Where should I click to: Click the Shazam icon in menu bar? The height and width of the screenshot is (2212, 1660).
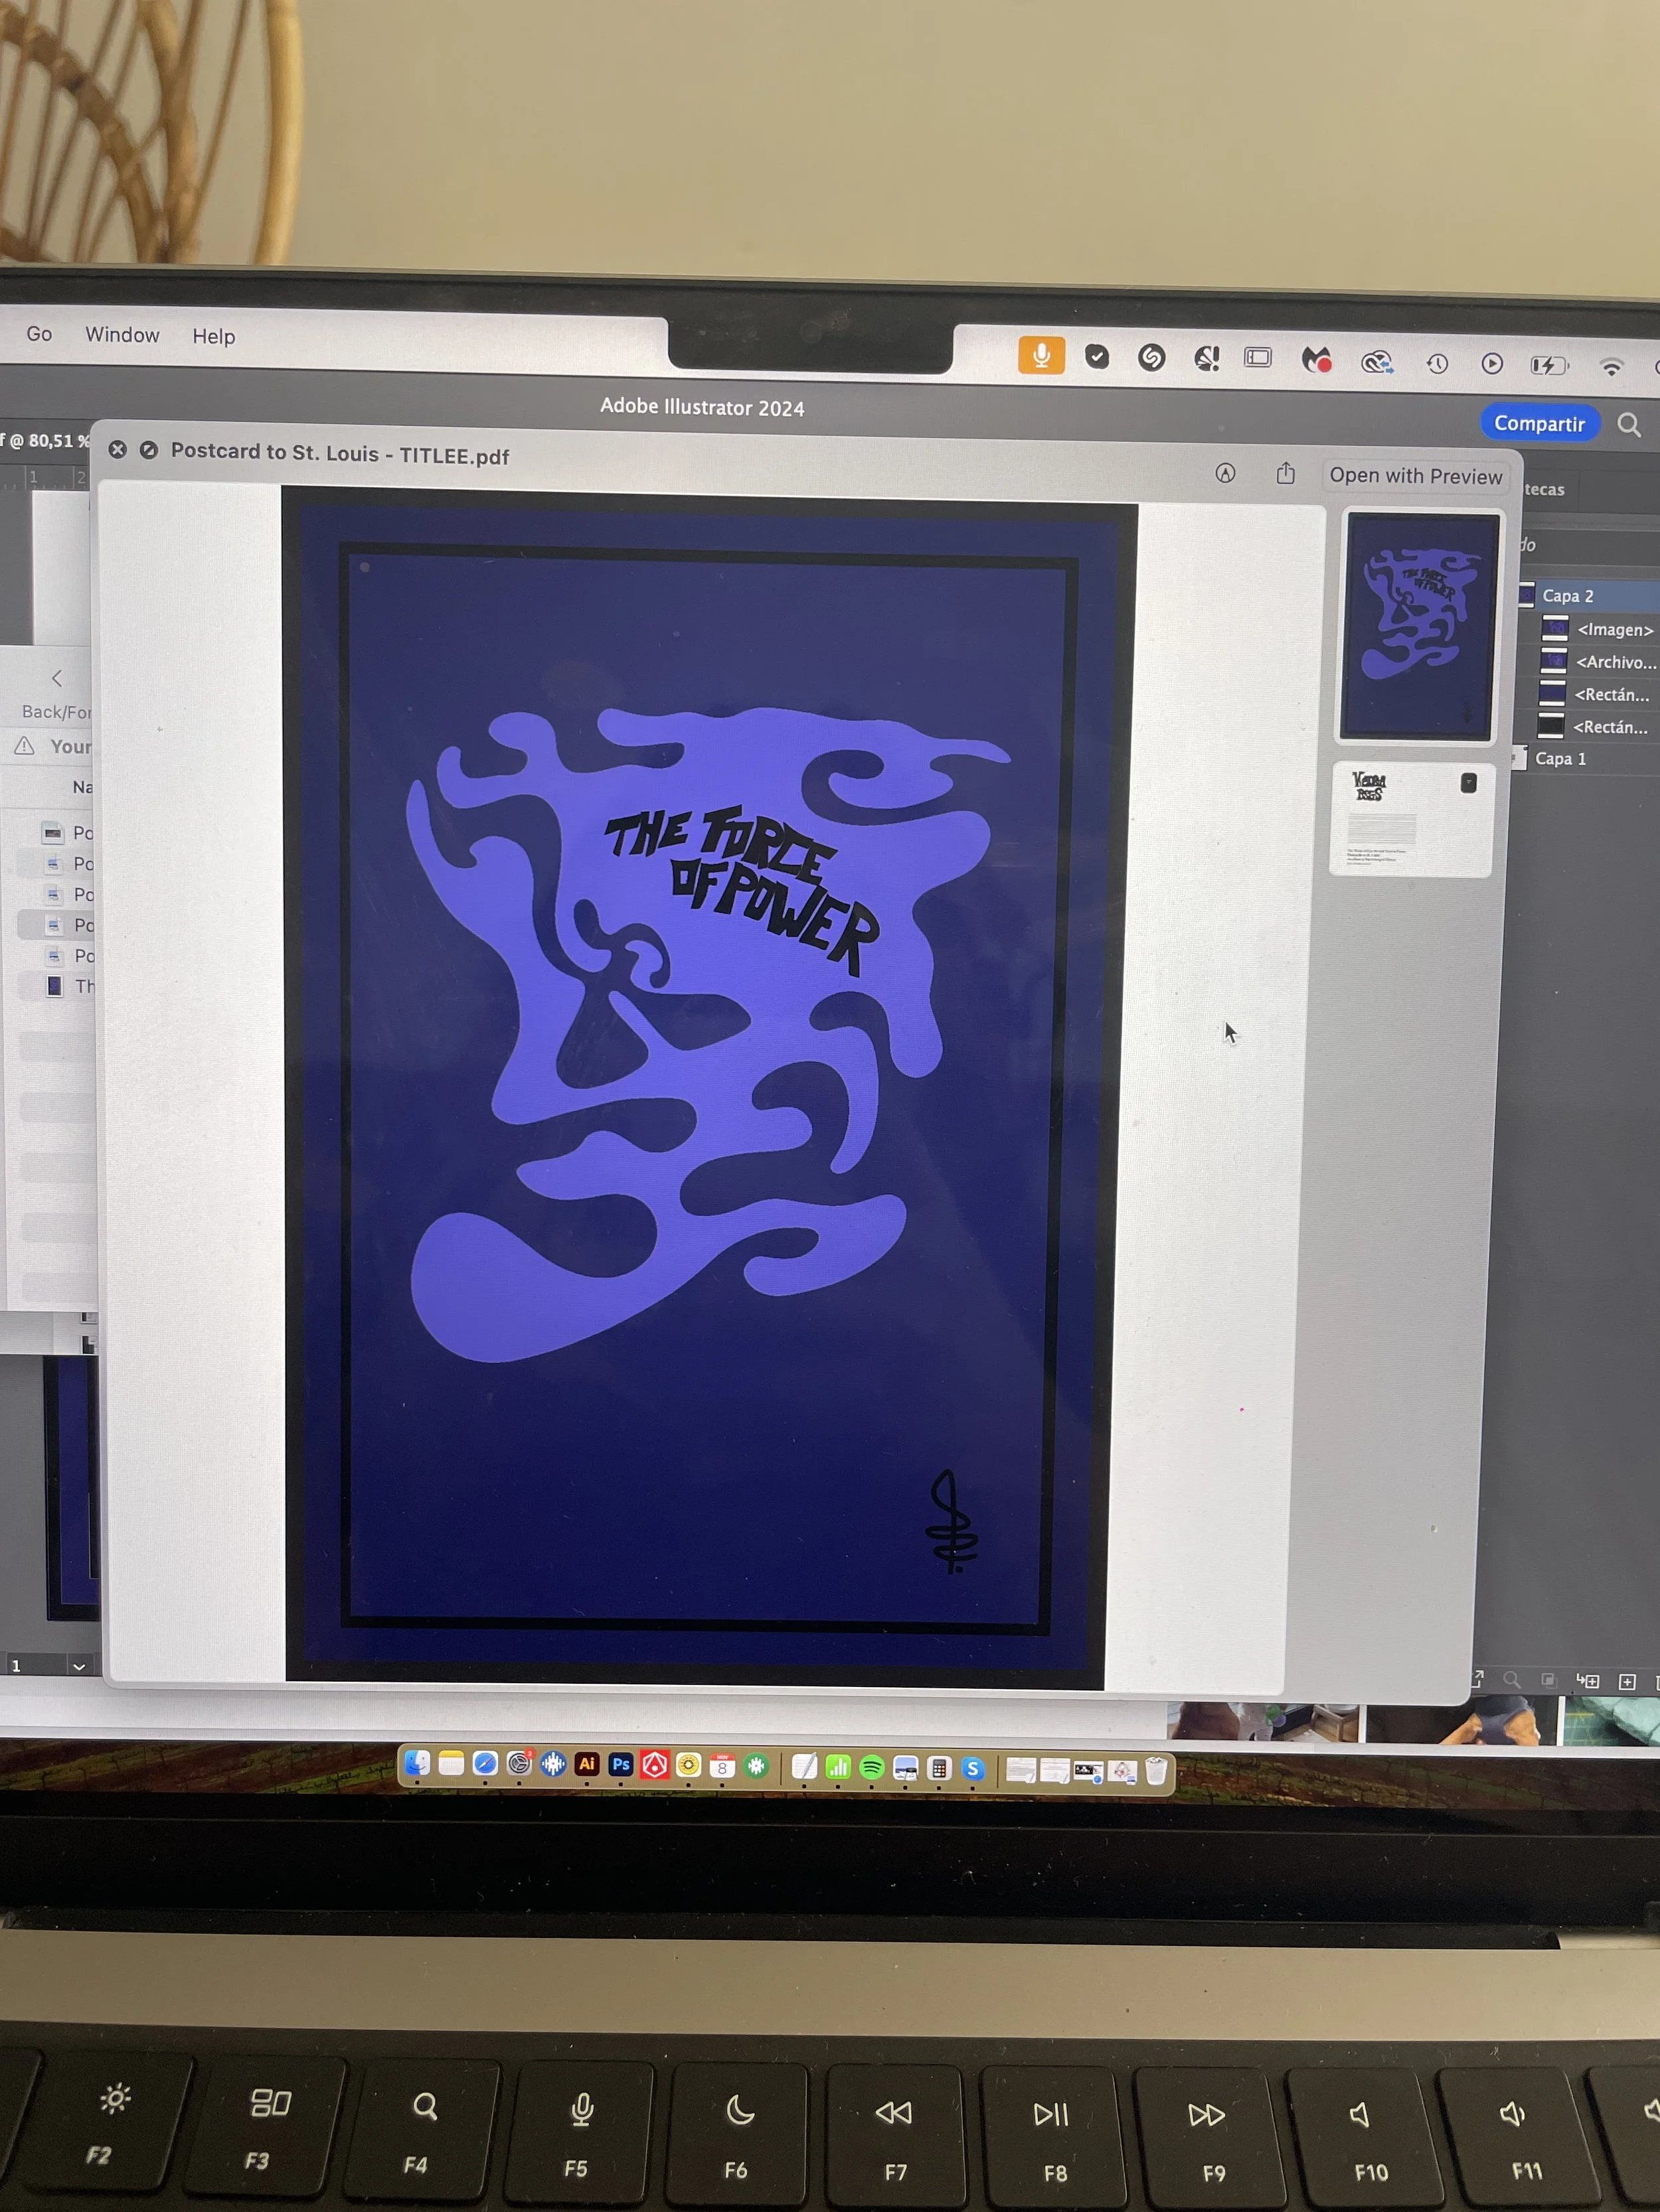click(x=1151, y=358)
